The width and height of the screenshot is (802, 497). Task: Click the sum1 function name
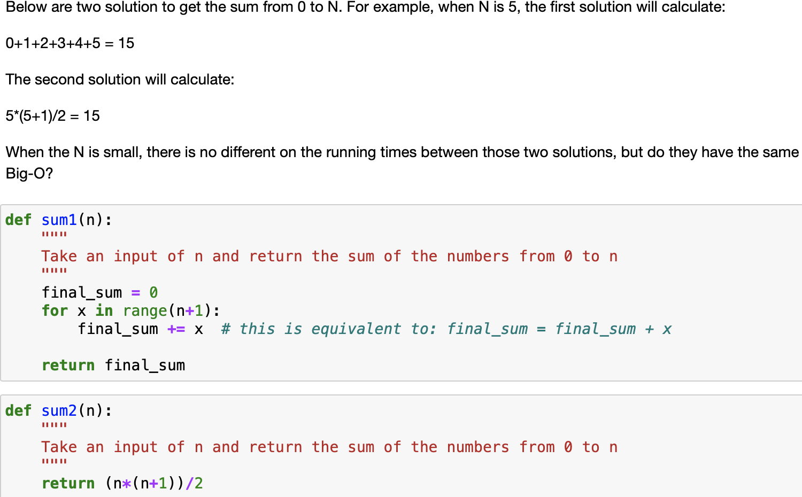click(59, 220)
